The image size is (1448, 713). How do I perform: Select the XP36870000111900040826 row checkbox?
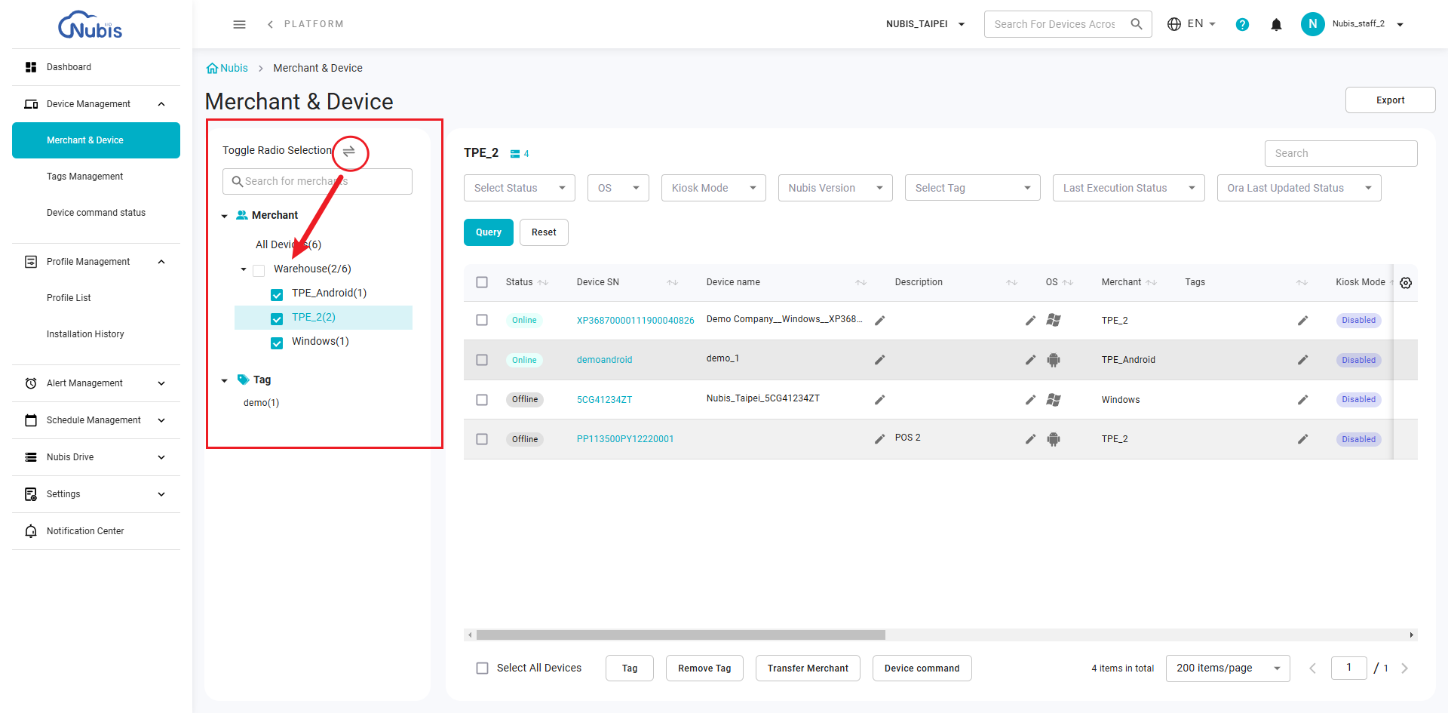(x=482, y=321)
